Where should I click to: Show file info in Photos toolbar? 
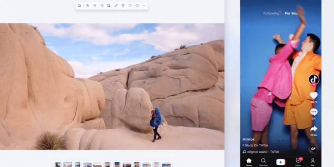(x=137, y=6)
